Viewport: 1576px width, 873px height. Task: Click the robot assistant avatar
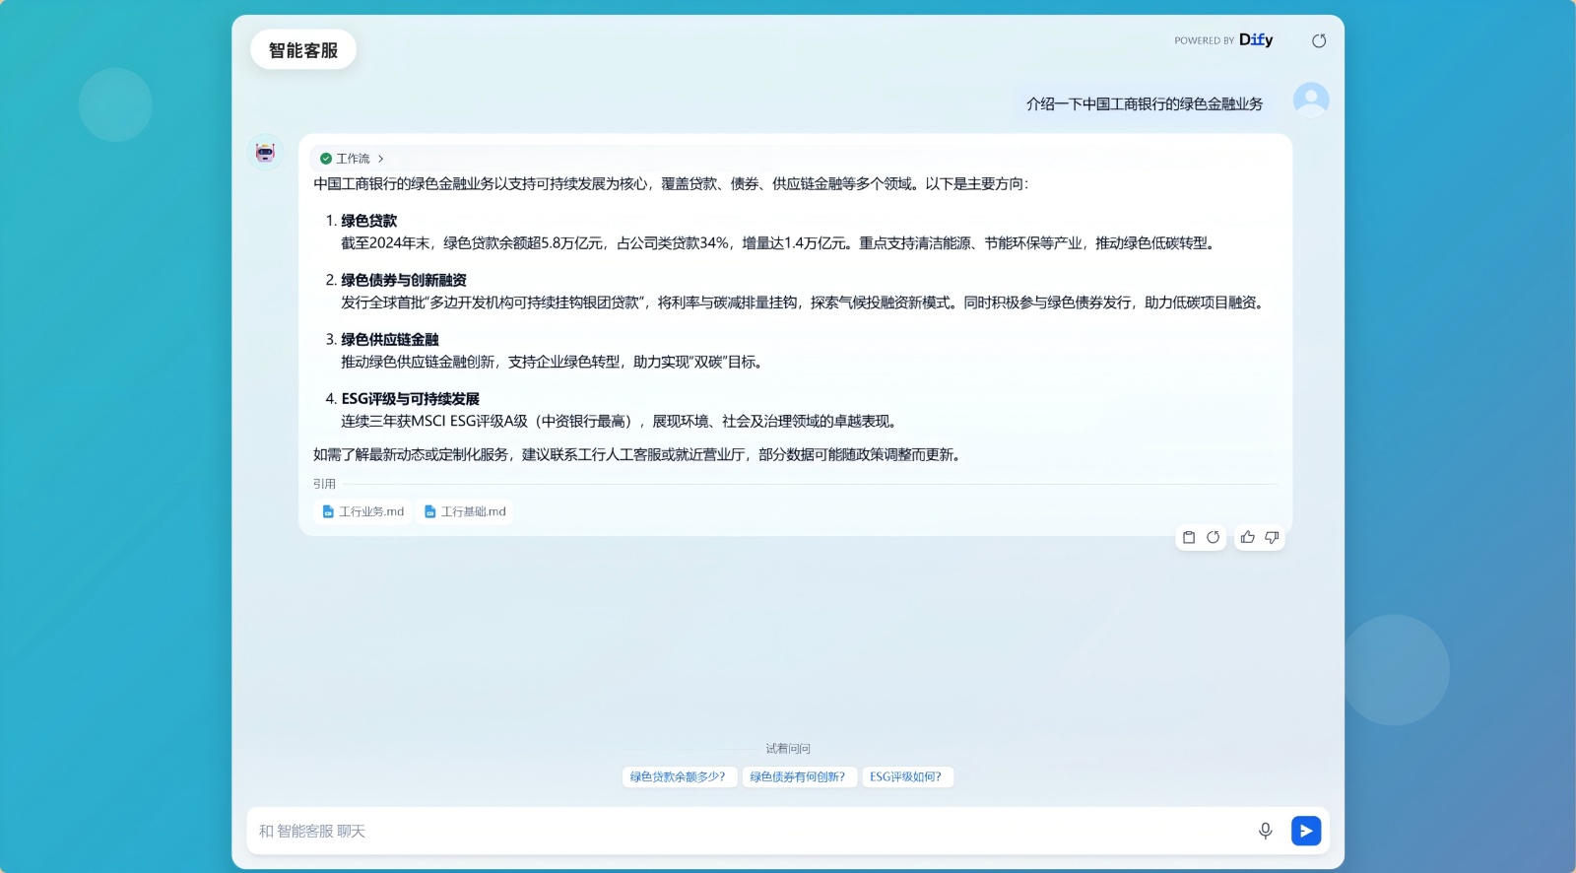pyautogui.click(x=265, y=152)
